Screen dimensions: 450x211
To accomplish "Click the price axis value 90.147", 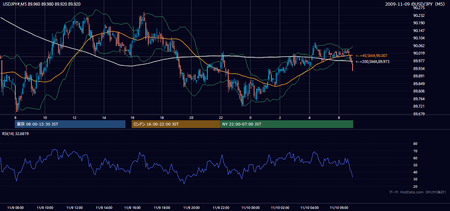I will point(419,31).
